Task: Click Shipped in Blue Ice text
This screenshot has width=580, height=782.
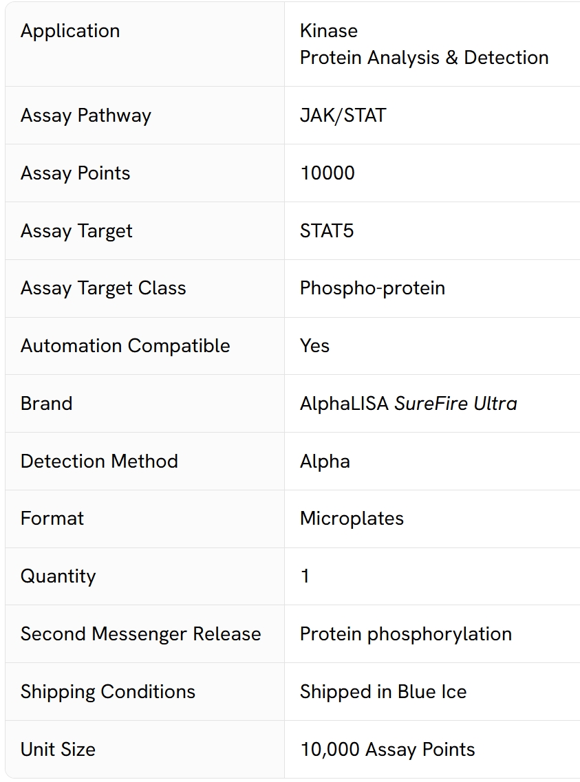Action: pos(383,692)
